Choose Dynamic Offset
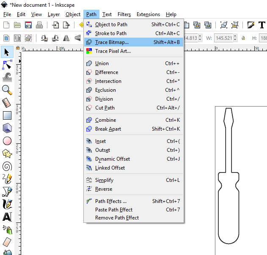 [134, 159]
